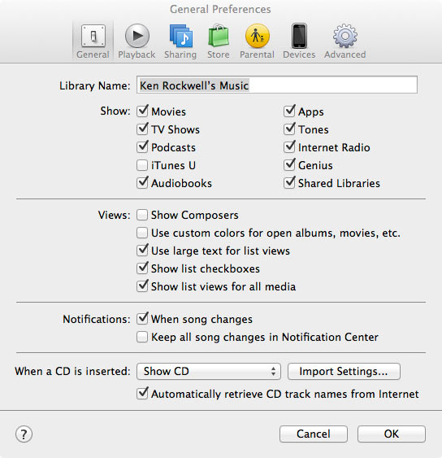Image resolution: width=442 pixels, height=458 pixels.
Task: Select the Playback tab label
Action: (x=136, y=55)
